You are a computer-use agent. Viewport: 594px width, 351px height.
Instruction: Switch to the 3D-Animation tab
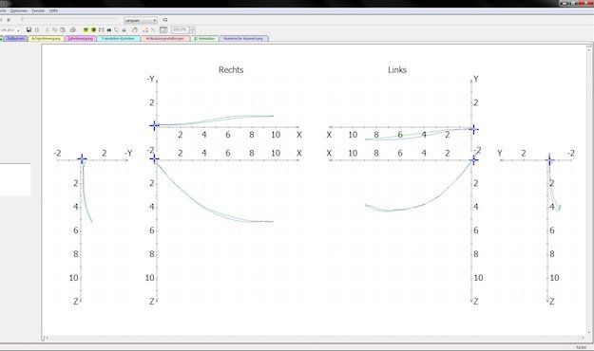[204, 39]
